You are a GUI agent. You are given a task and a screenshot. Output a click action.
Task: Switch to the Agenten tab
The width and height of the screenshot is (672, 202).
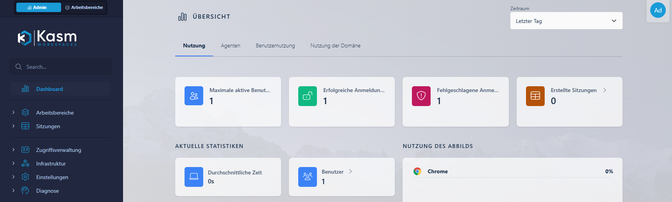(230, 46)
